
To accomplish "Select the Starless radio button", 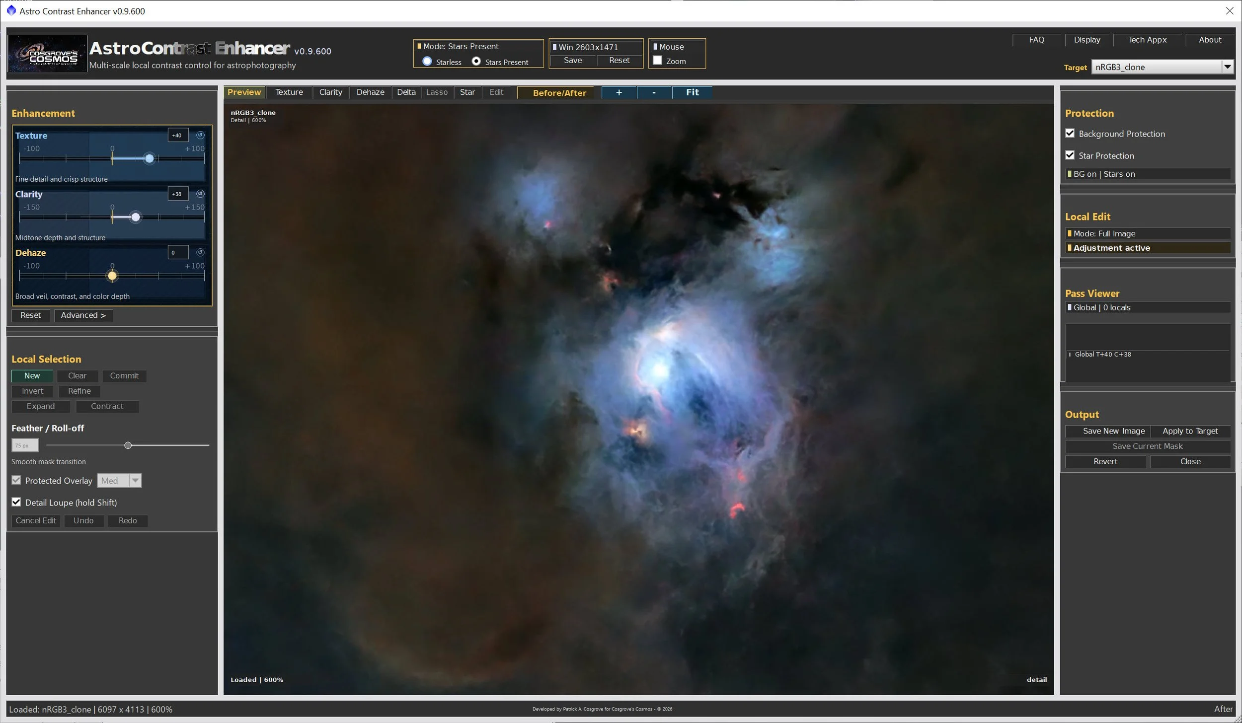I will pos(427,61).
